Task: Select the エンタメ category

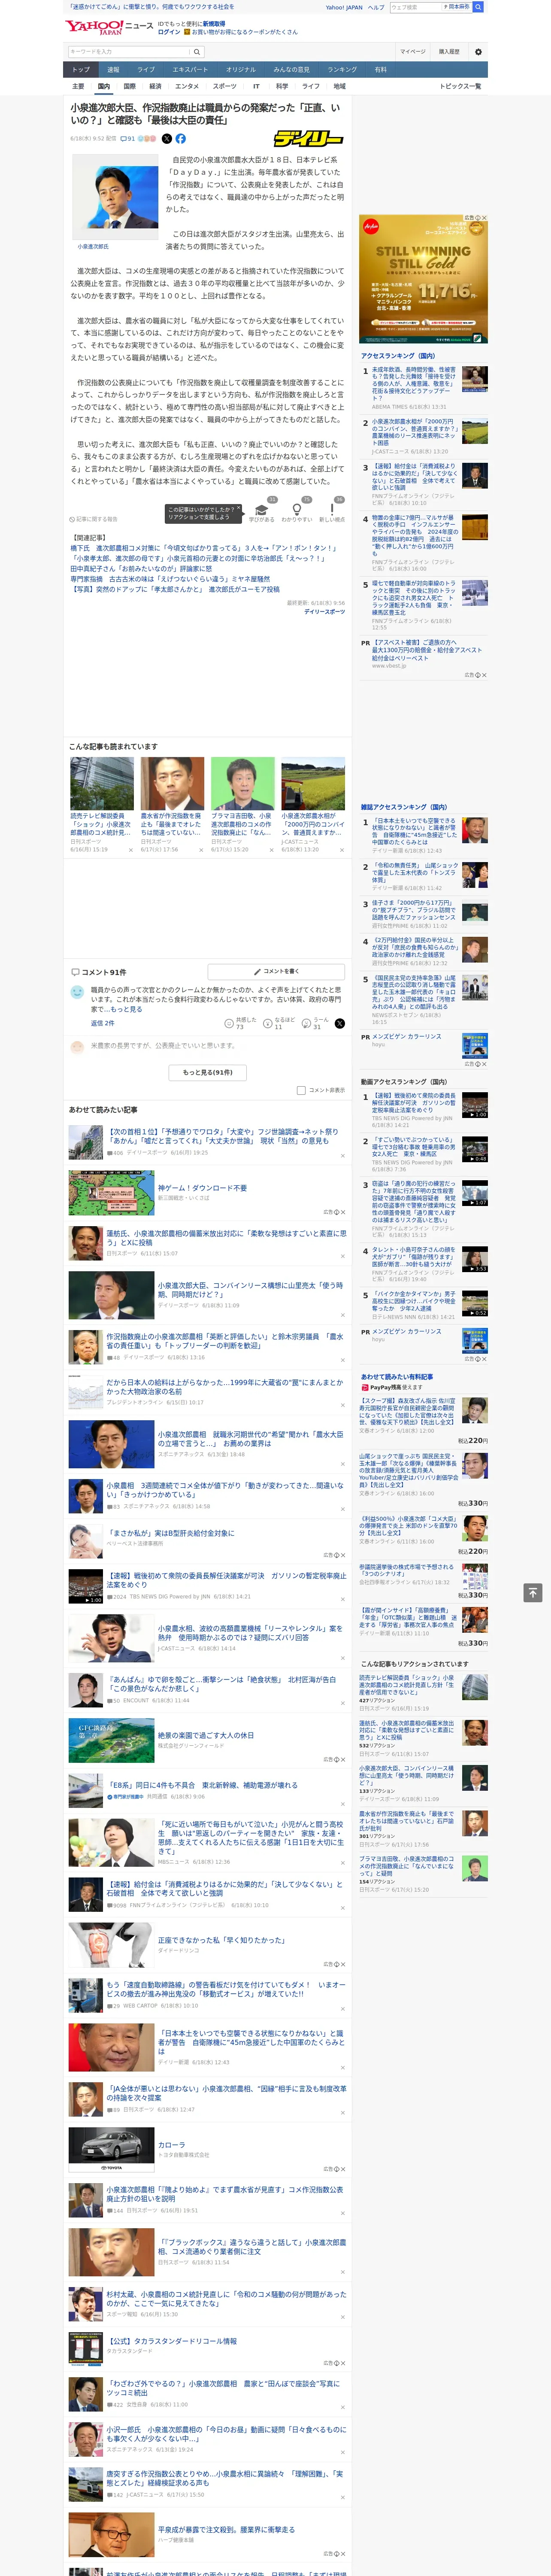Action: pos(187,86)
